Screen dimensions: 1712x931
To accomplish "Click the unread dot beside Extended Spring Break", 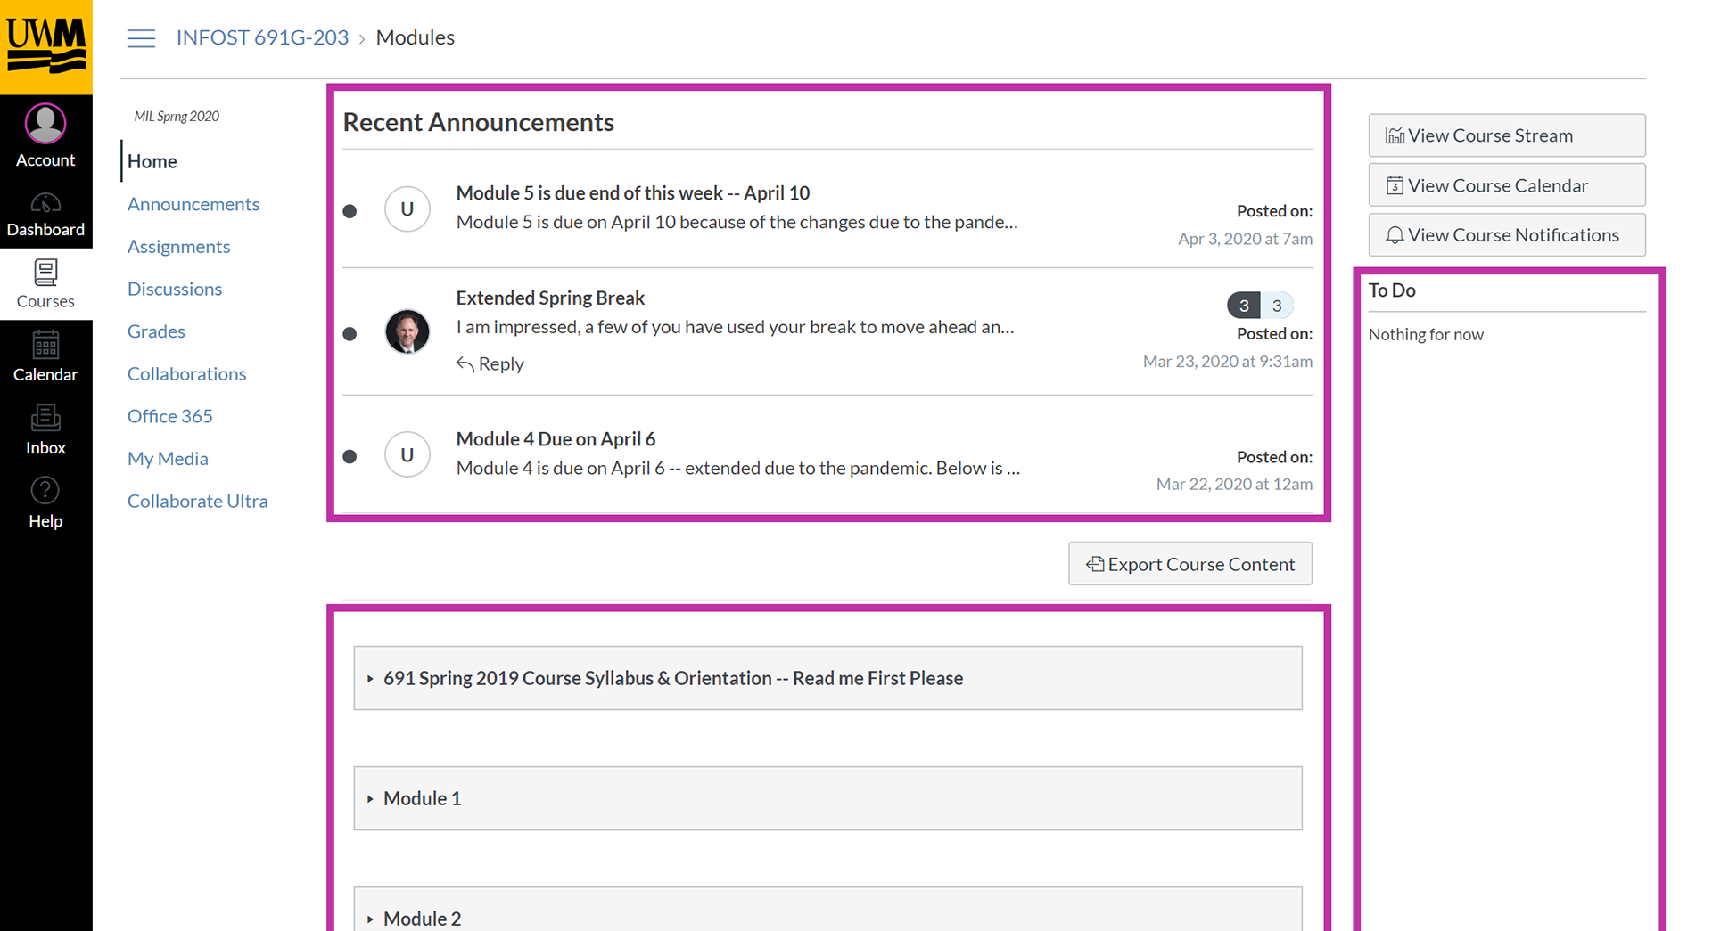I will pyautogui.click(x=350, y=334).
